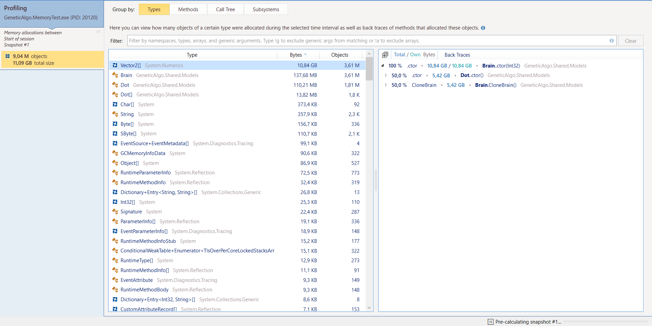Click the pause icon next to Pre-calculating snapshot
Viewport: 652px width, 326px height.
(x=490, y=322)
